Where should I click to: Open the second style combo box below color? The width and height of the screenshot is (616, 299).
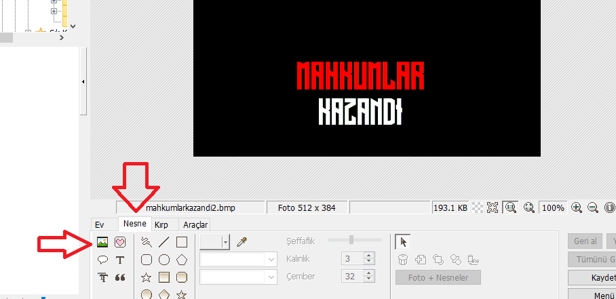pyautogui.click(x=239, y=277)
